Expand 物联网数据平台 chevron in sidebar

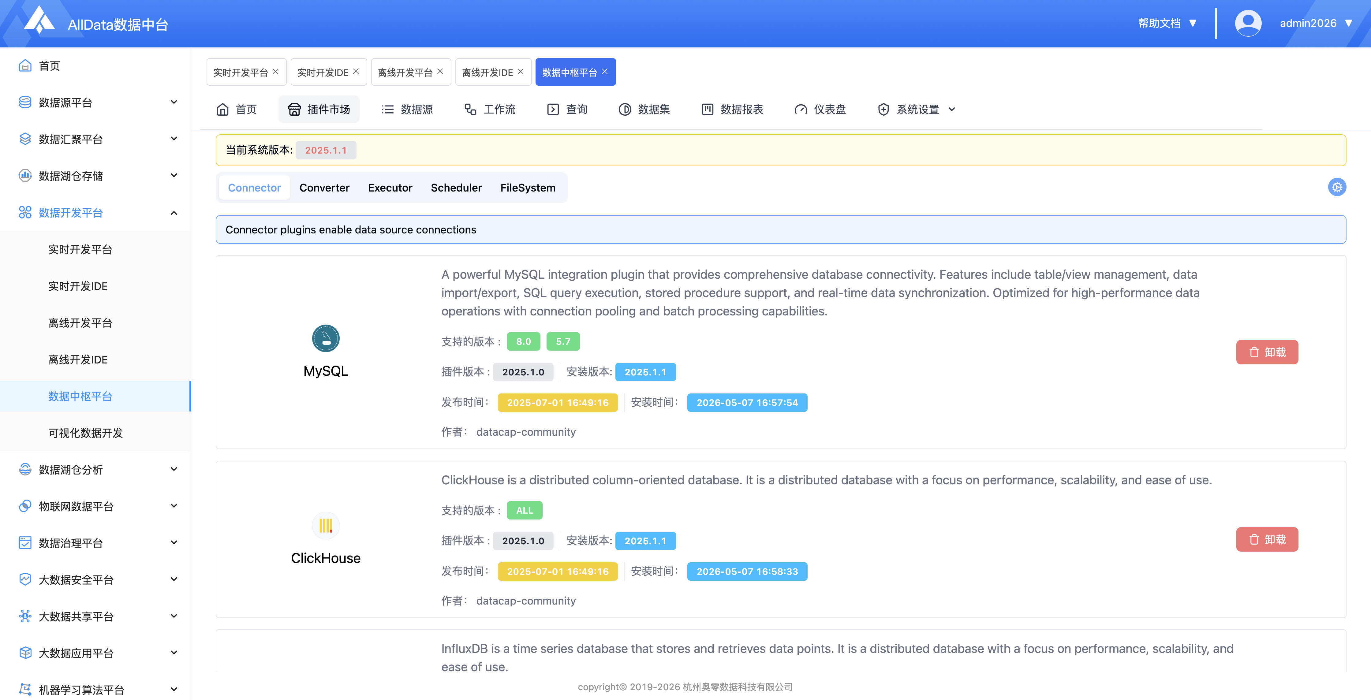pyautogui.click(x=174, y=506)
